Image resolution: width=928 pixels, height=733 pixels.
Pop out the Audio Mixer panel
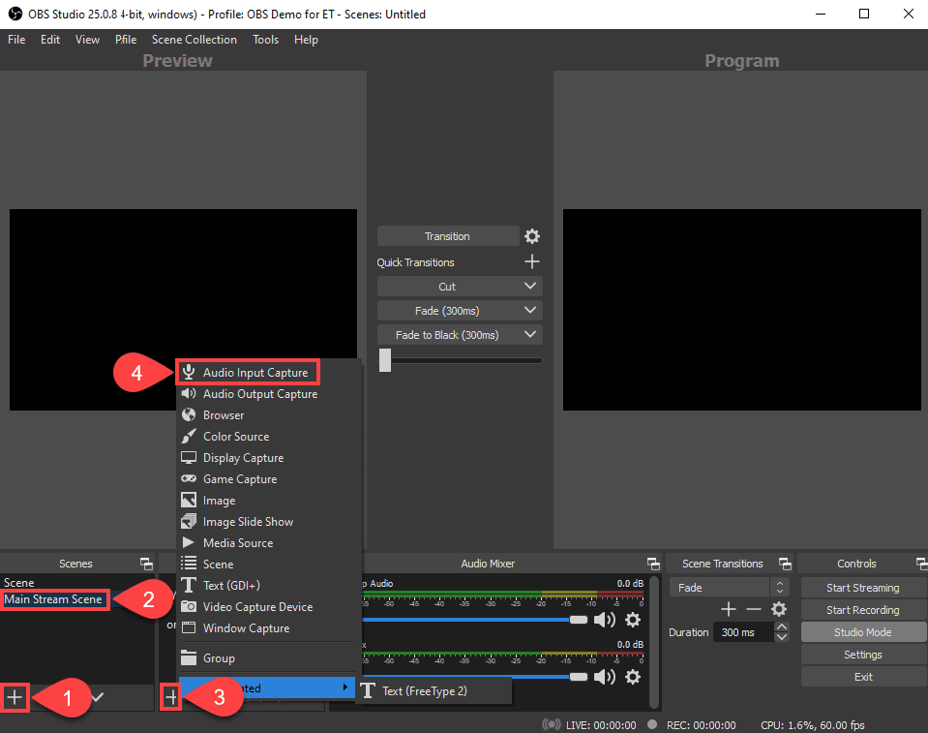click(x=653, y=563)
